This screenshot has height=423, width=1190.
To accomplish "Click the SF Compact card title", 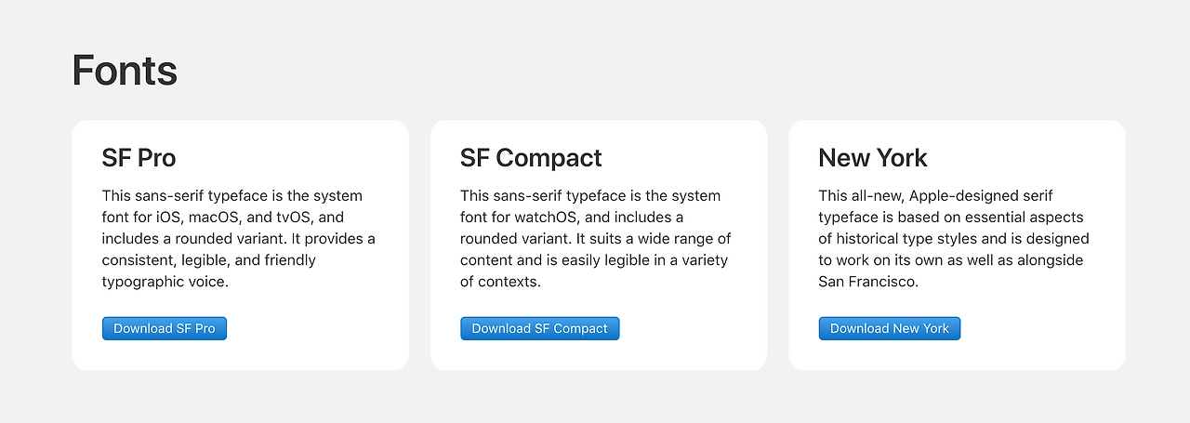I will coord(531,158).
